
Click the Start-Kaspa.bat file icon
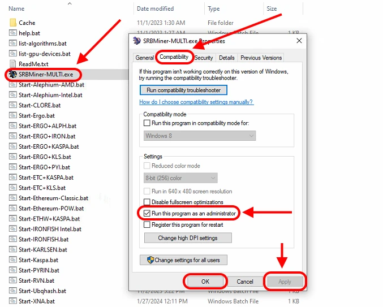[x=14, y=260]
